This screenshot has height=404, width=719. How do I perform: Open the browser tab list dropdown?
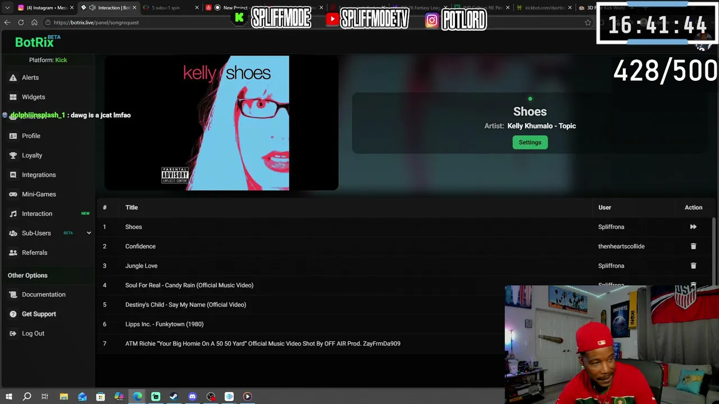[7, 8]
